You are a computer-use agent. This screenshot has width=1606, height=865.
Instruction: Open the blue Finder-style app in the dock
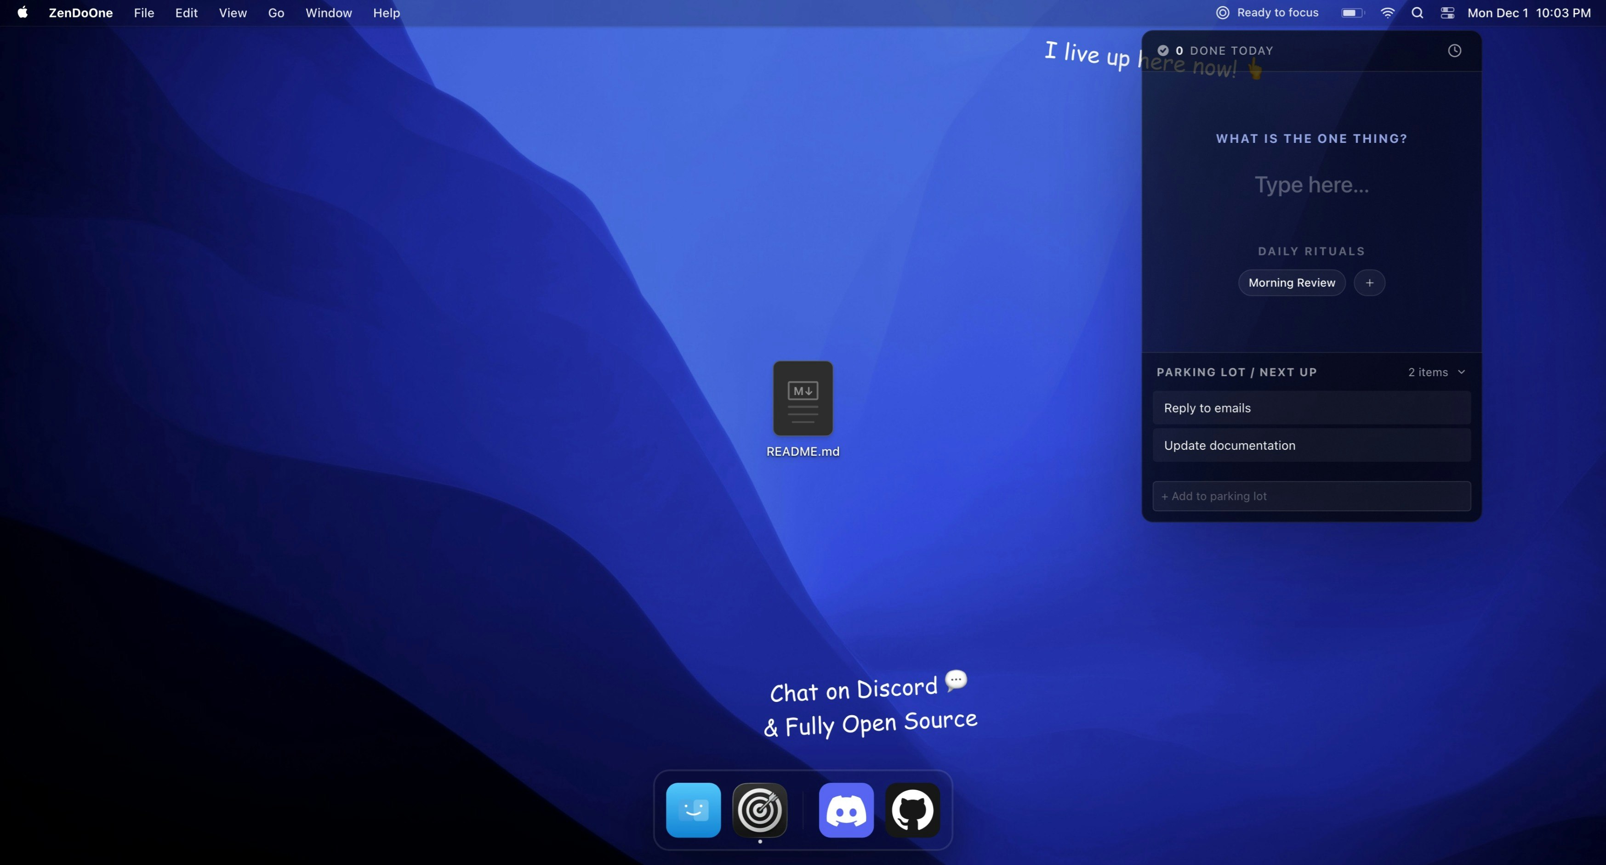click(693, 810)
